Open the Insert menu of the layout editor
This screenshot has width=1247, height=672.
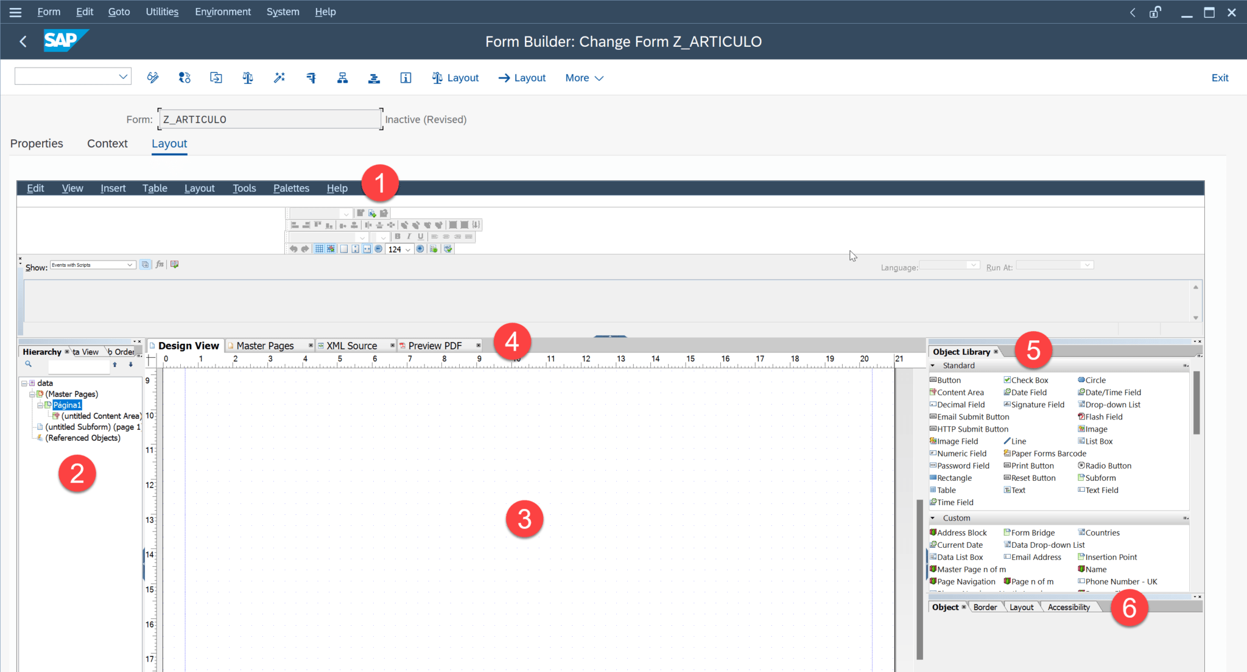coord(113,188)
